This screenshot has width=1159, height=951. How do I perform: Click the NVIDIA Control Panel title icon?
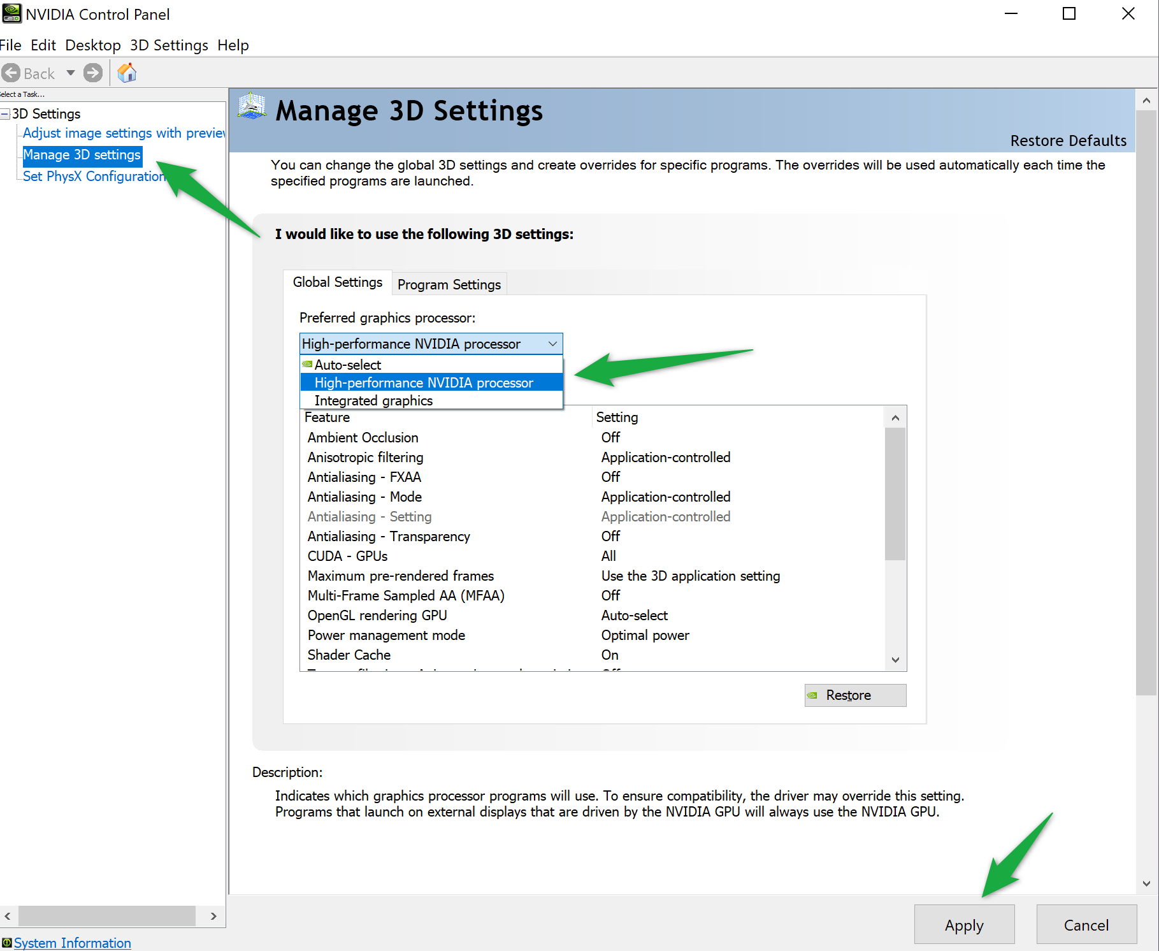[x=11, y=13]
